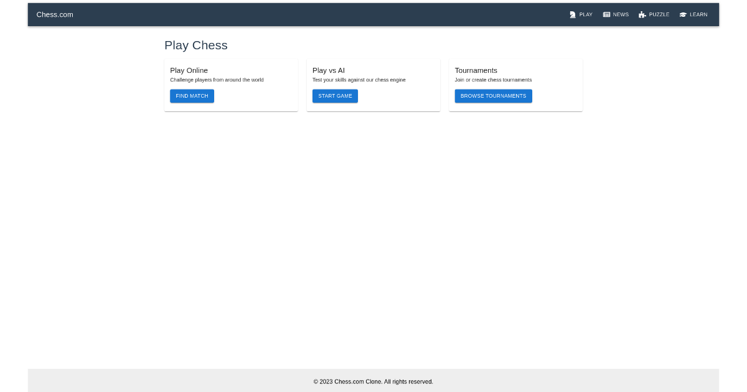Open the Play menu label
747x392 pixels.
click(586, 14)
